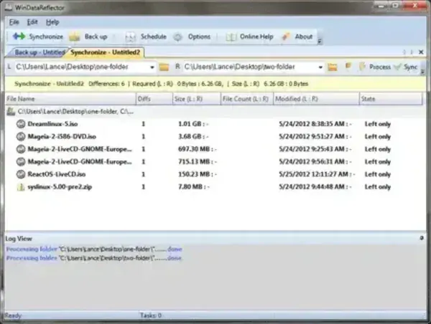The width and height of the screenshot is (431, 324).
Task: Click the Schedule calendar icon
Action: point(130,37)
